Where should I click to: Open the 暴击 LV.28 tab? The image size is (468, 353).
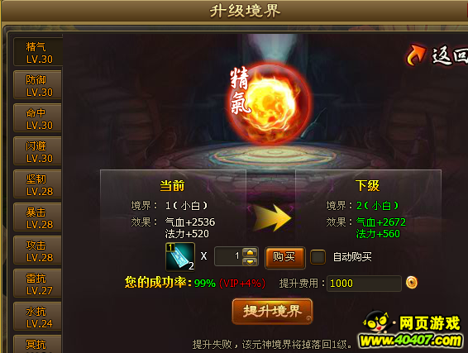click(37, 217)
